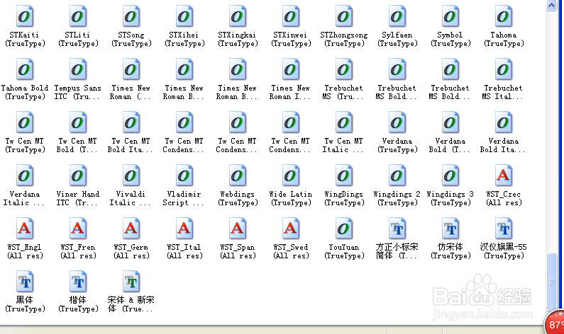Select the Tw Cen MT Bold (T...) font

click(78, 122)
